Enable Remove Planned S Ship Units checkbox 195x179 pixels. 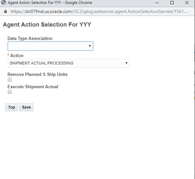tap(10, 79)
